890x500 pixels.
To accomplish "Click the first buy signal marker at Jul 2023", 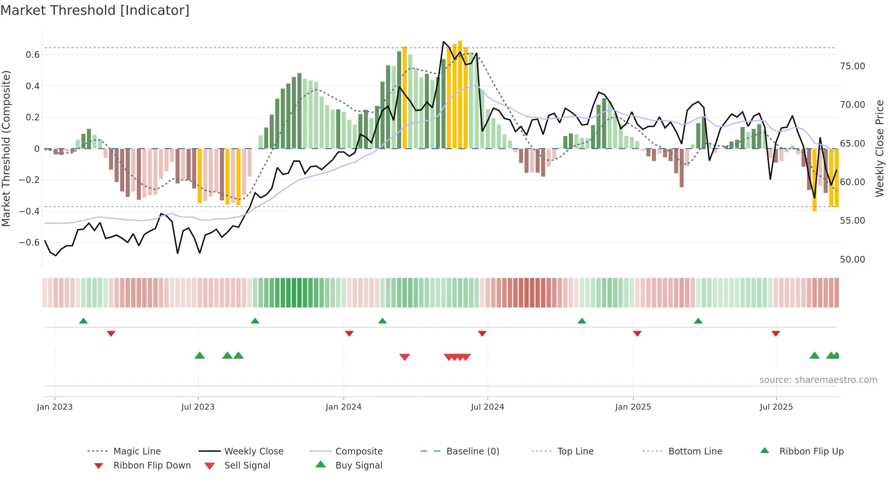I will [x=200, y=355].
